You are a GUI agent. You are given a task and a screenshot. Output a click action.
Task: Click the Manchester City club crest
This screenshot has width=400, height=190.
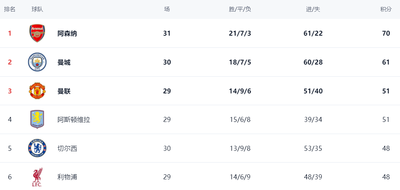tap(37, 62)
